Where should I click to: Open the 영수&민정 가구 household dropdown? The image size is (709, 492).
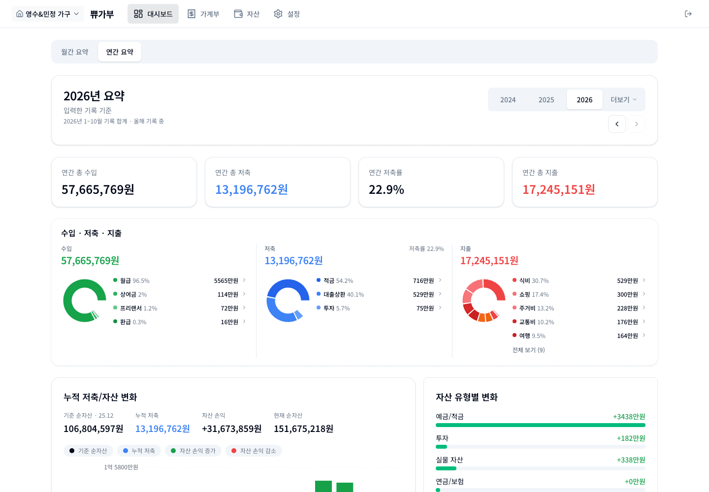48,14
